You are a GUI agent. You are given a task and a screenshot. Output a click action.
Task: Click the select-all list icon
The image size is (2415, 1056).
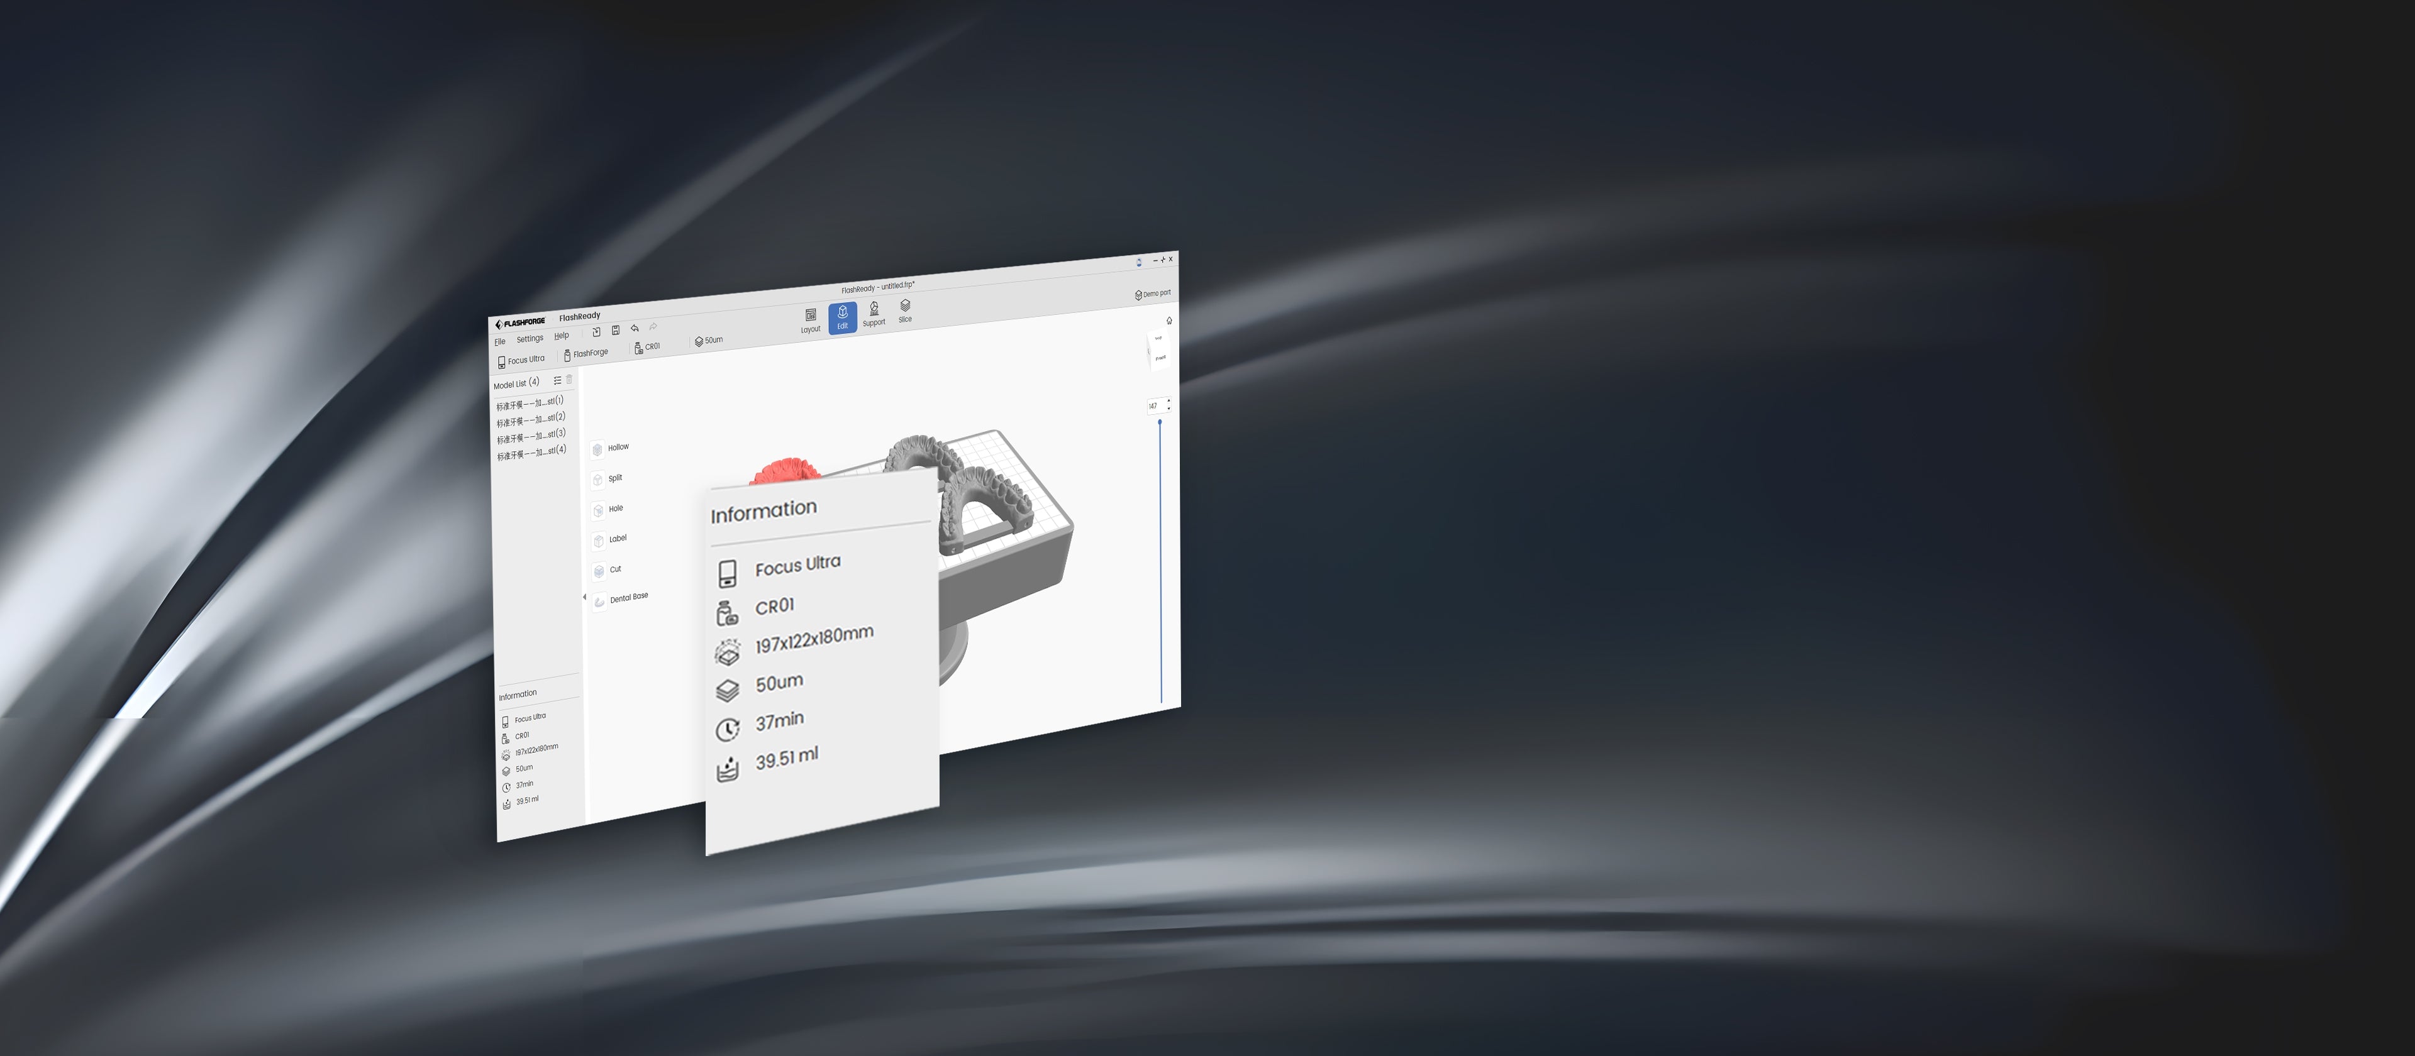[557, 380]
